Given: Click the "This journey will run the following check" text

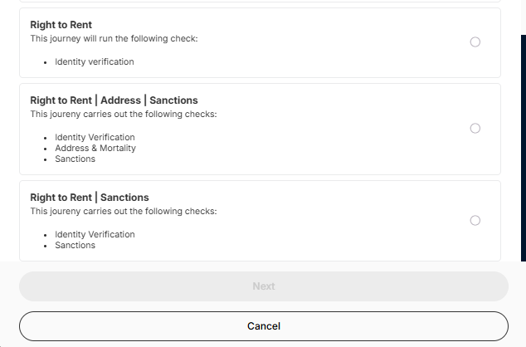Looking at the screenshot, I should [x=114, y=38].
